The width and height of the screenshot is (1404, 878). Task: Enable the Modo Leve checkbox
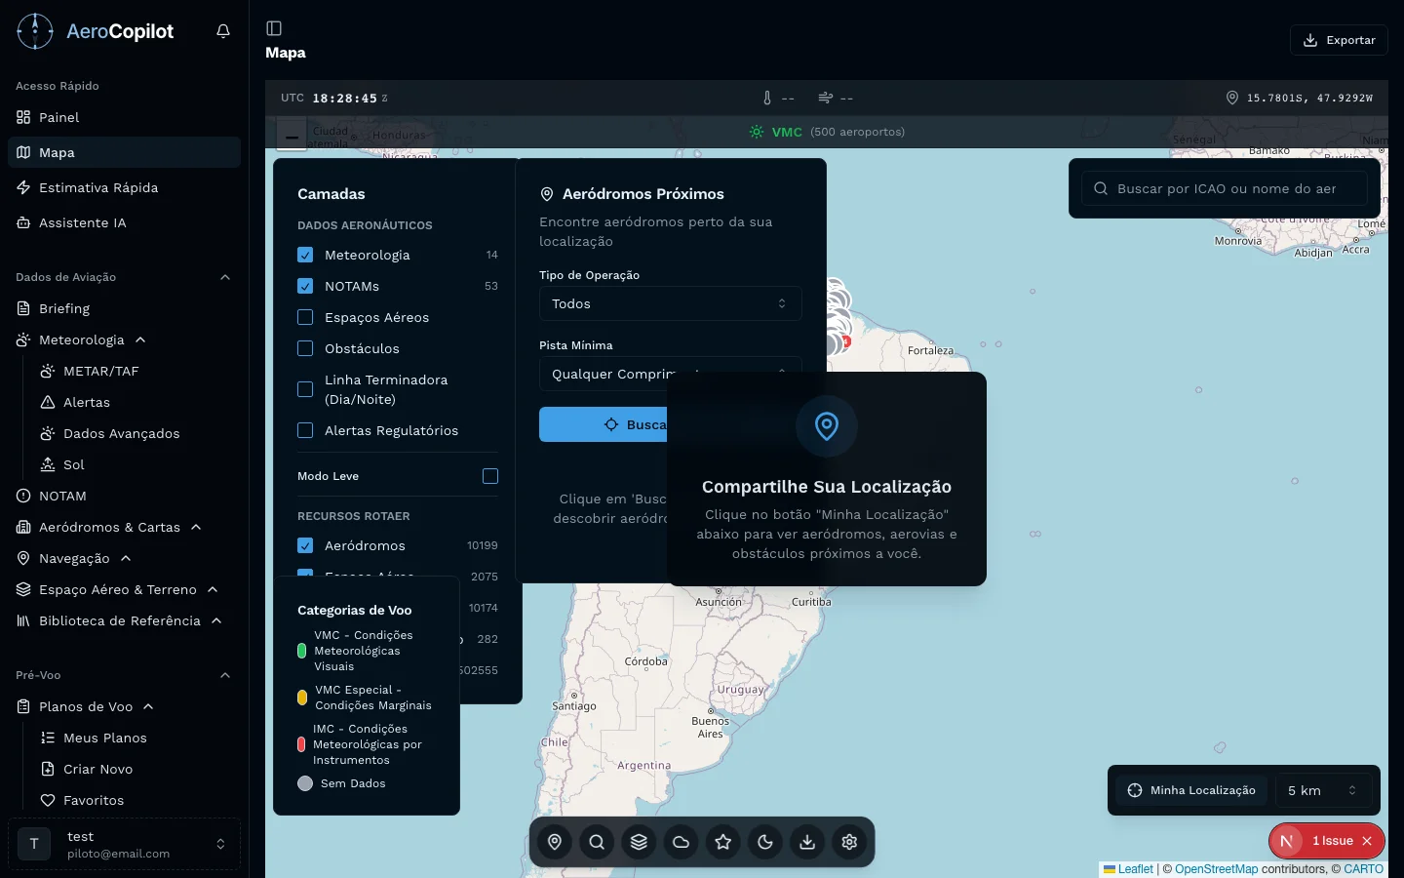click(x=490, y=476)
